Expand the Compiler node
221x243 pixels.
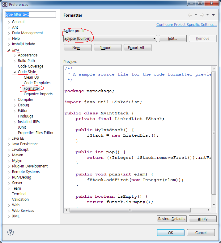(15, 100)
